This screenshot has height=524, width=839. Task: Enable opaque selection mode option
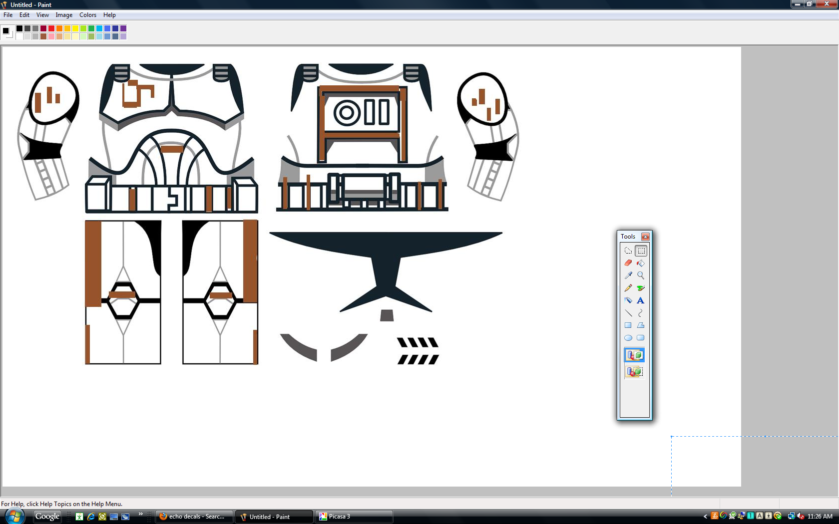[634, 355]
